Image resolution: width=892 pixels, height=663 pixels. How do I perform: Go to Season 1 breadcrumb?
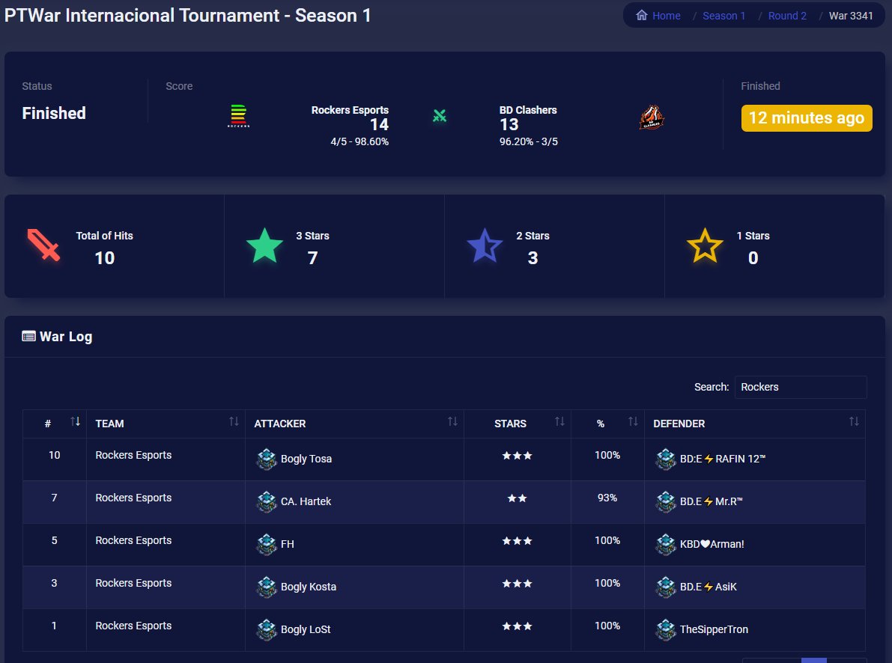(x=723, y=16)
